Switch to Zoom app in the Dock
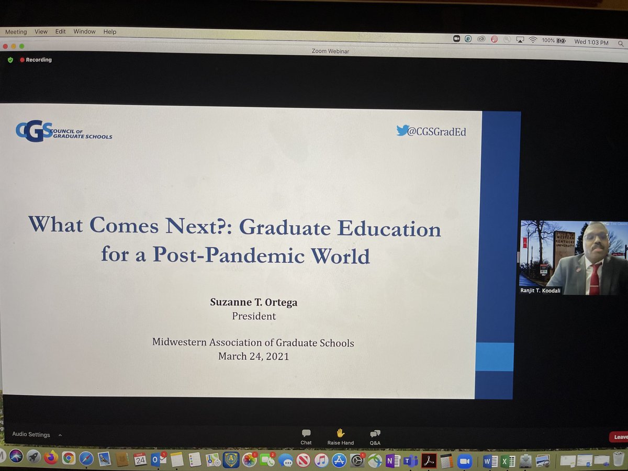Screen dimensions: 628x471 click(465, 461)
